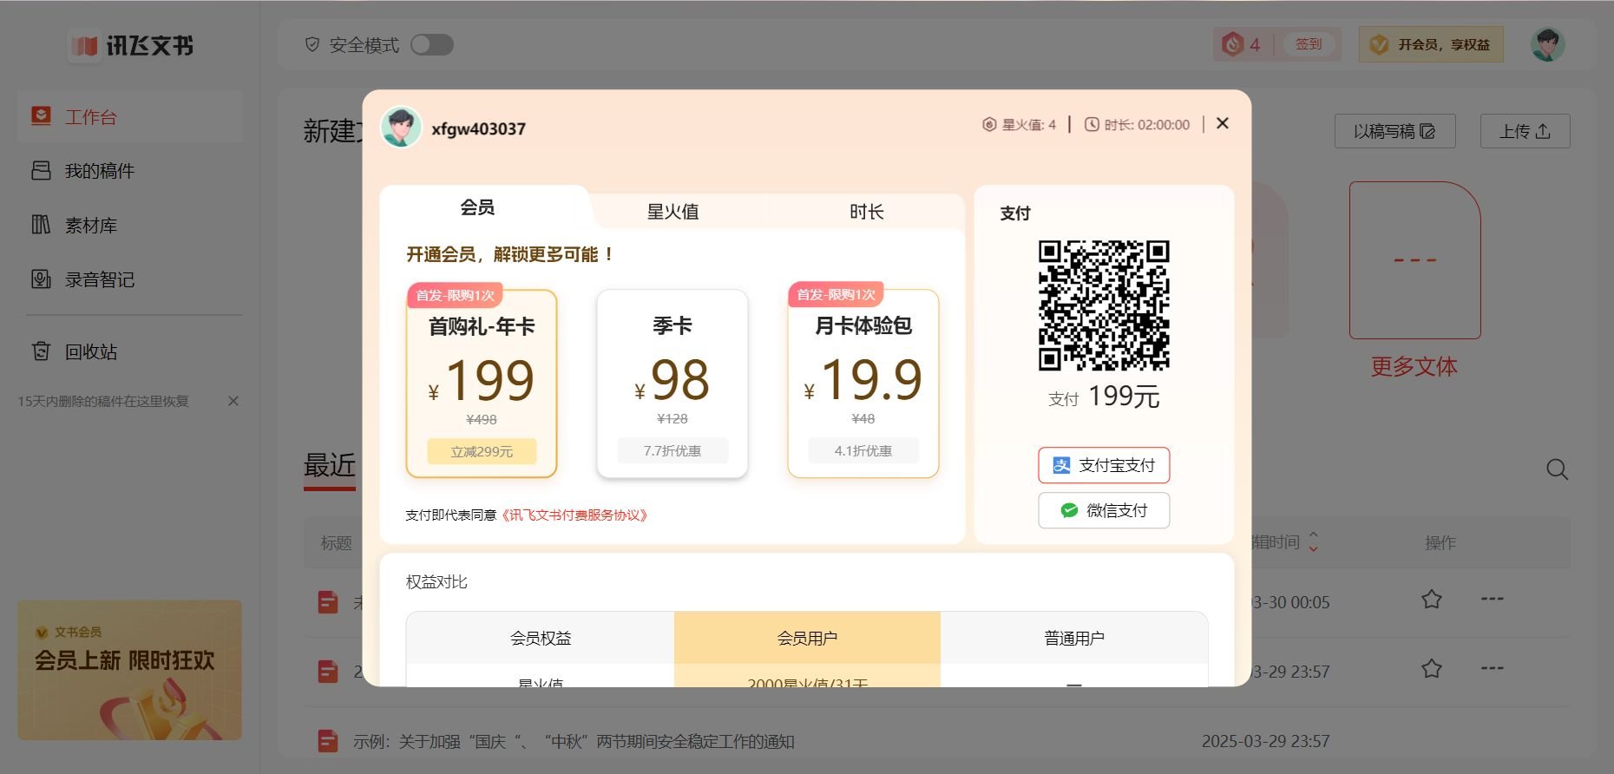The height and width of the screenshot is (774, 1614).
Task: Click the 录音智记 sidebar icon
Action: (x=41, y=279)
